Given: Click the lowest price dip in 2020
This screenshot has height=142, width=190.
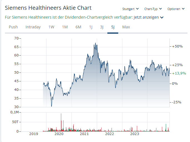Looking at the screenshot, I should [51, 106].
